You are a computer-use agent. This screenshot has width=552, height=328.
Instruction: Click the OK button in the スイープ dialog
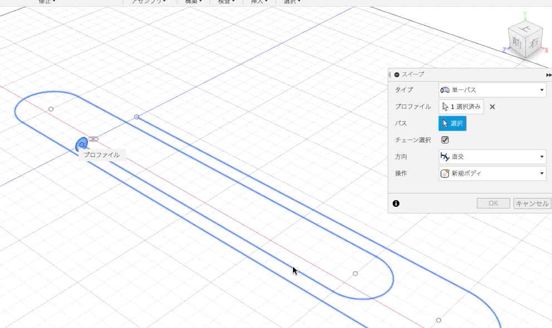[x=493, y=203]
